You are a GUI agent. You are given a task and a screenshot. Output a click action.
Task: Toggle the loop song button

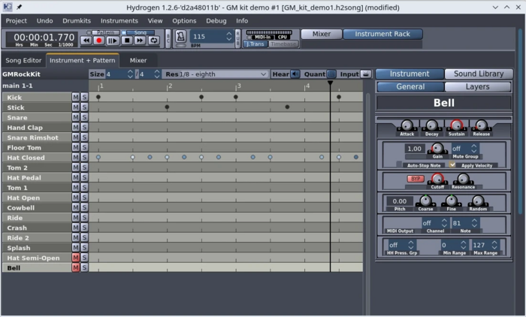[153, 41]
